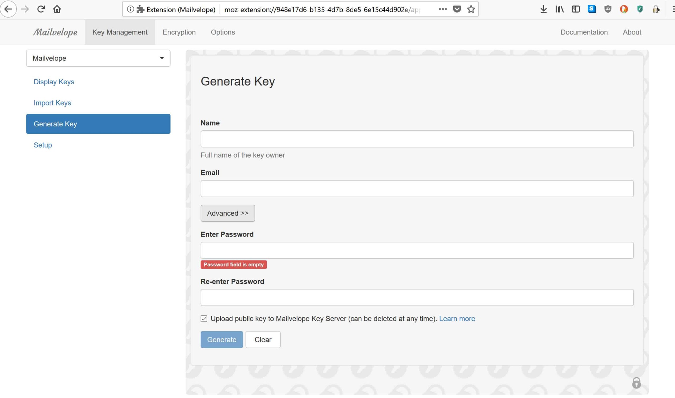Click the Mailvelope extension puzzle icon

tap(140, 9)
